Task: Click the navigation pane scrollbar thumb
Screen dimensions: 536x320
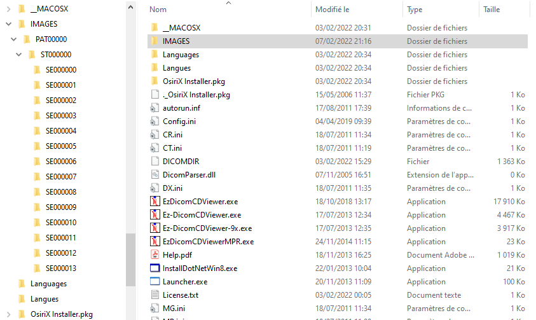Action: [x=130, y=260]
